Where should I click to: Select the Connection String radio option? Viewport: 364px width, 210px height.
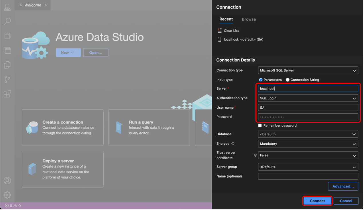(288, 80)
